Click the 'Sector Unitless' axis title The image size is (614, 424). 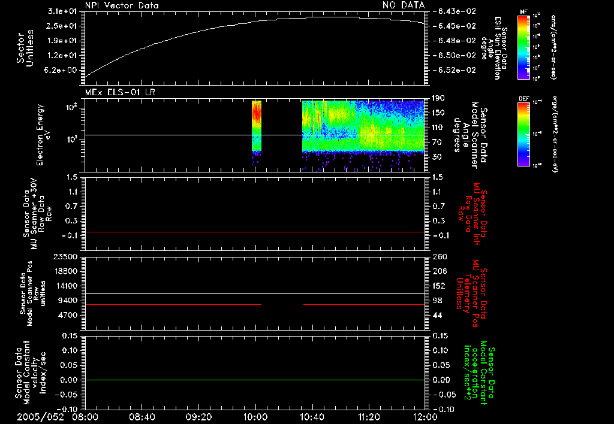coord(25,48)
